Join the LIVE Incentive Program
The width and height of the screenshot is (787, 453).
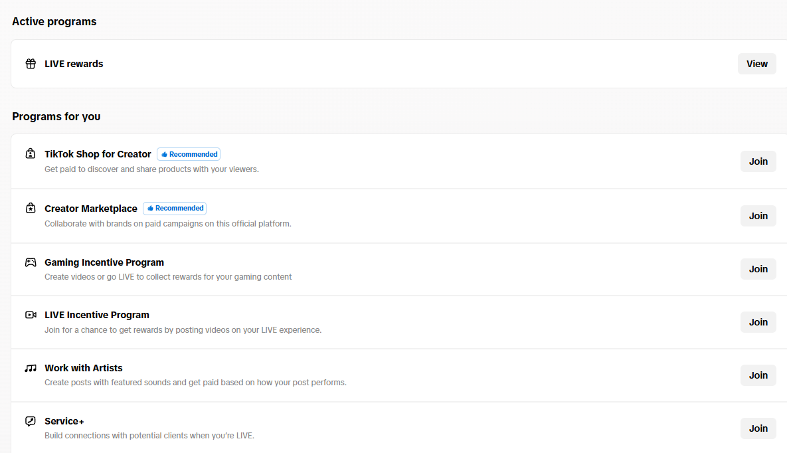[758, 322]
